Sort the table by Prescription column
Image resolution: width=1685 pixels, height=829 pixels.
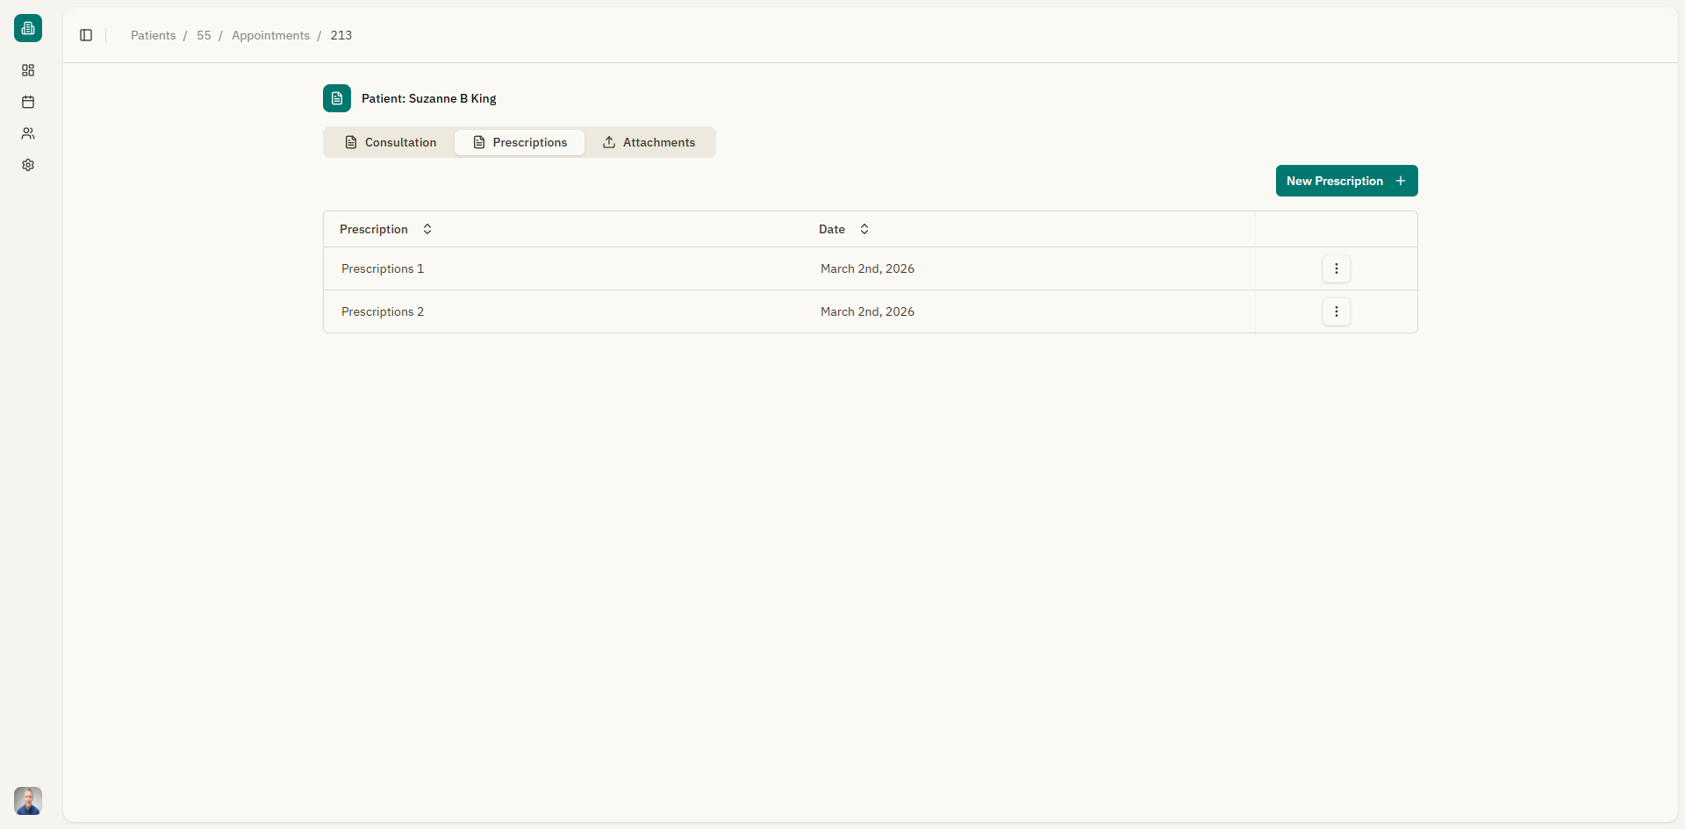(x=384, y=229)
